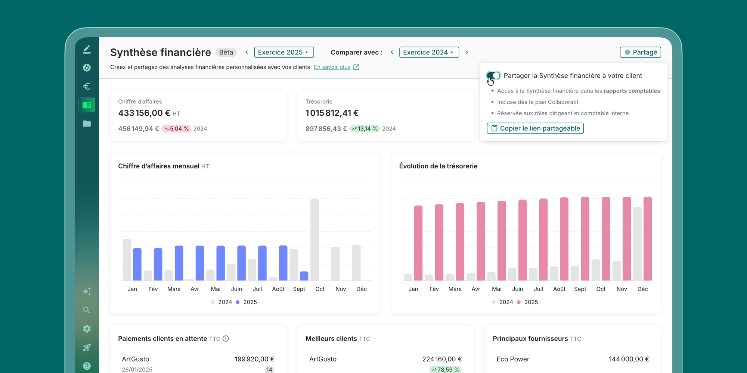Open help with the question mark icon
This screenshot has width=747, height=373.
coord(87,366)
